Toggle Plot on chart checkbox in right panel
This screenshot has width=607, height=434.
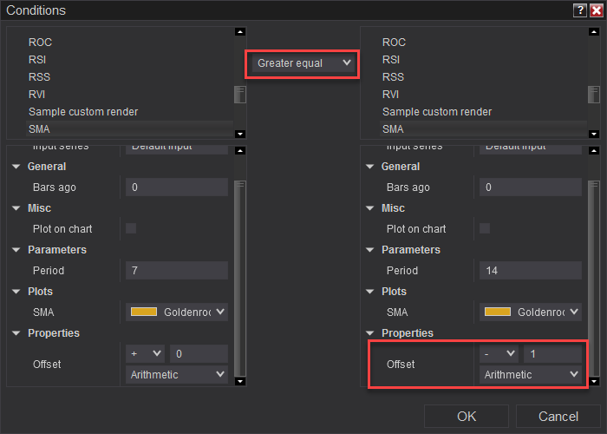pos(485,228)
